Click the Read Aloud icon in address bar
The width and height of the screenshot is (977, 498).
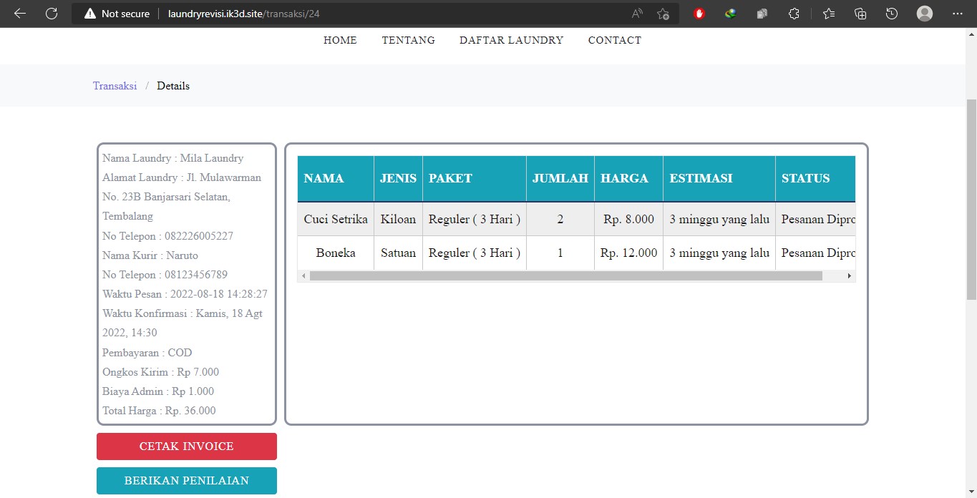tap(637, 14)
